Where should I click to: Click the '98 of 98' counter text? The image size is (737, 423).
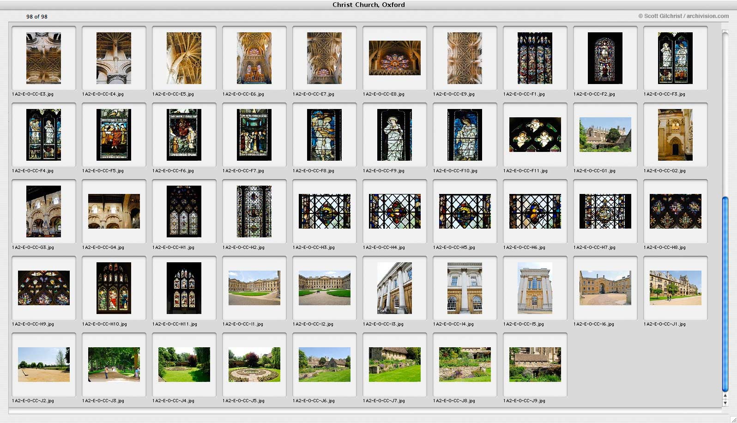pyautogui.click(x=37, y=17)
